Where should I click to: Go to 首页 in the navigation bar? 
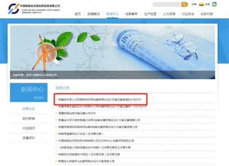pyautogui.click(x=78, y=14)
